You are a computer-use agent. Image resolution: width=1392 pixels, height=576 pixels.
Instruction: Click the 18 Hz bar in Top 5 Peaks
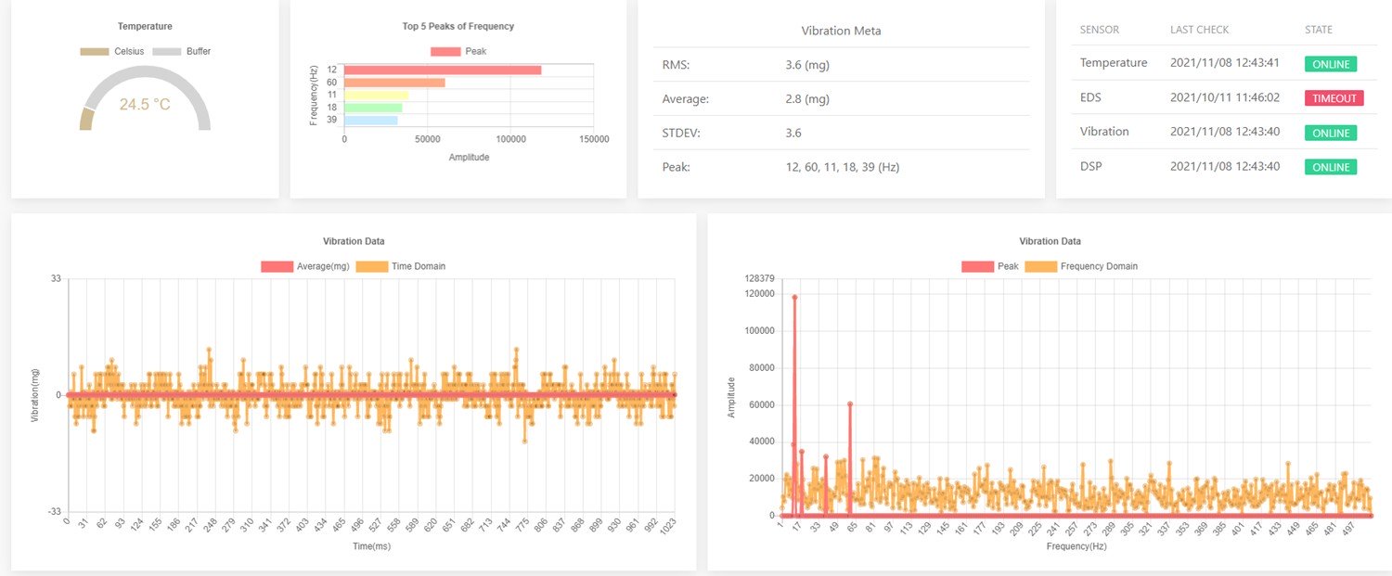[x=373, y=108]
